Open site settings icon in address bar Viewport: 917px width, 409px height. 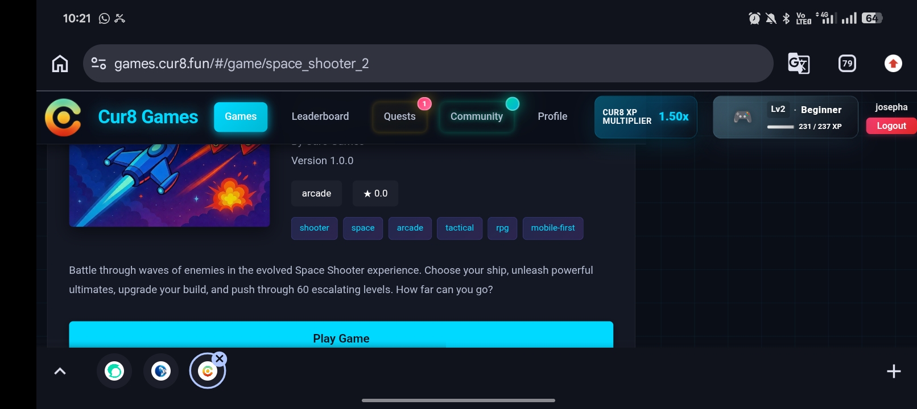click(98, 64)
